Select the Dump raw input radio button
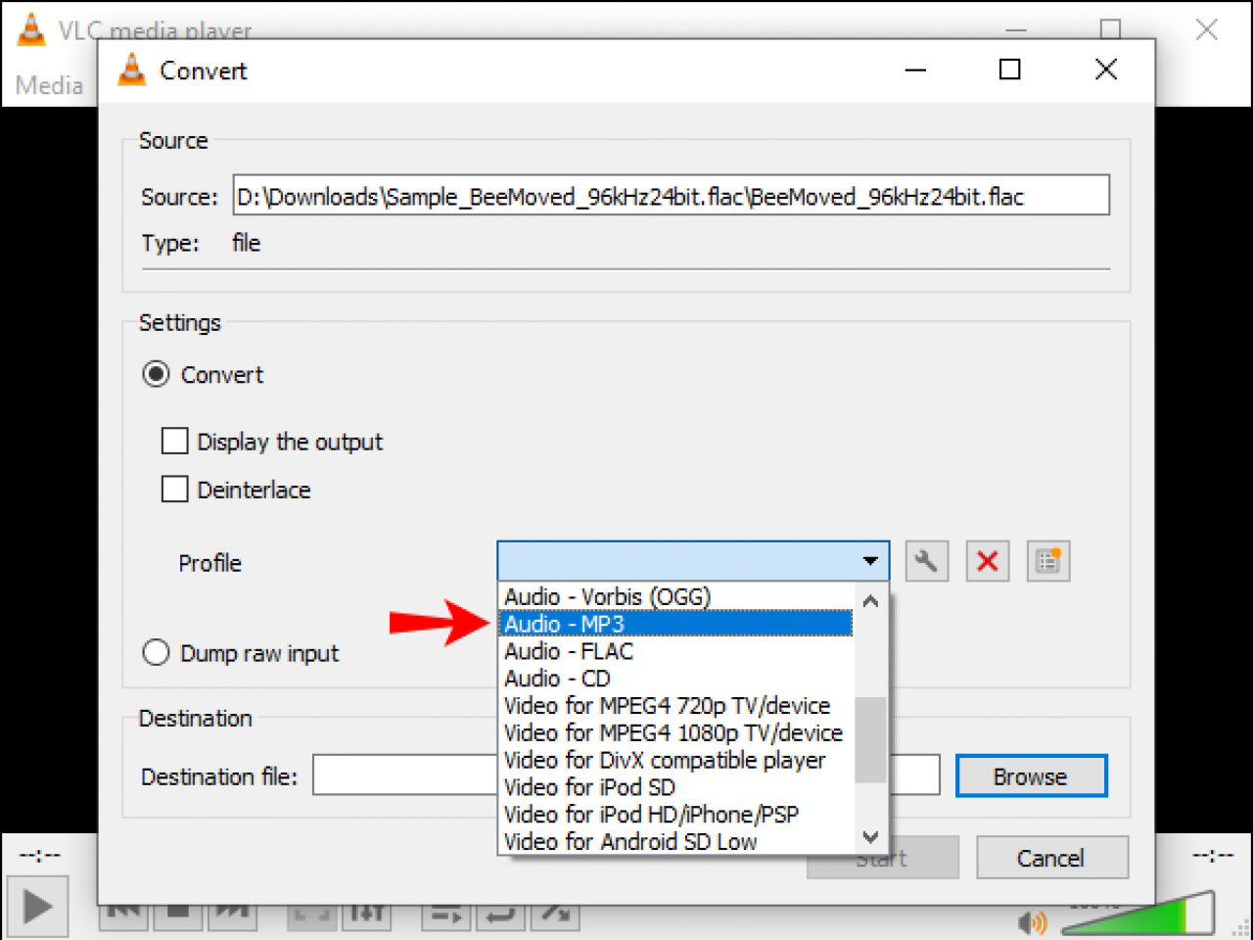 155,652
